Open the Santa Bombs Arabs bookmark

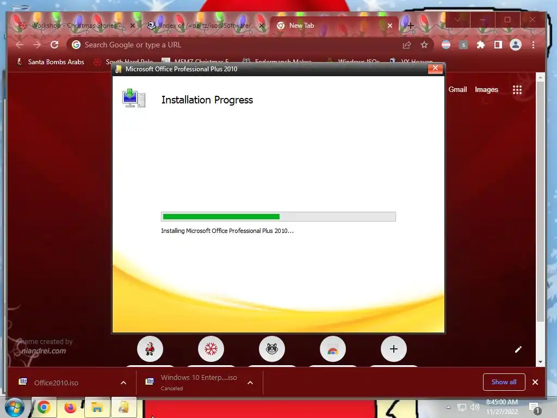(51, 62)
